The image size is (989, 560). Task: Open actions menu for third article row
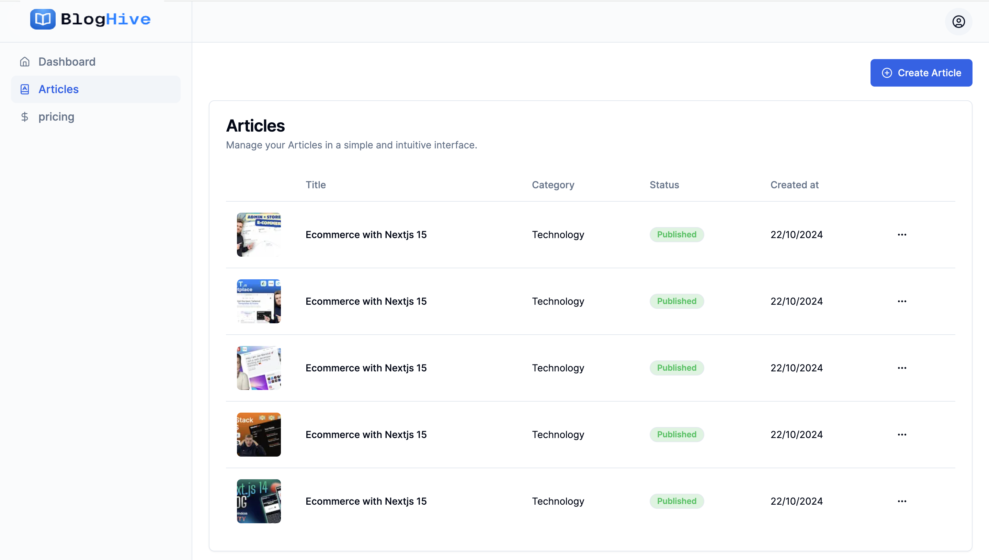click(902, 368)
